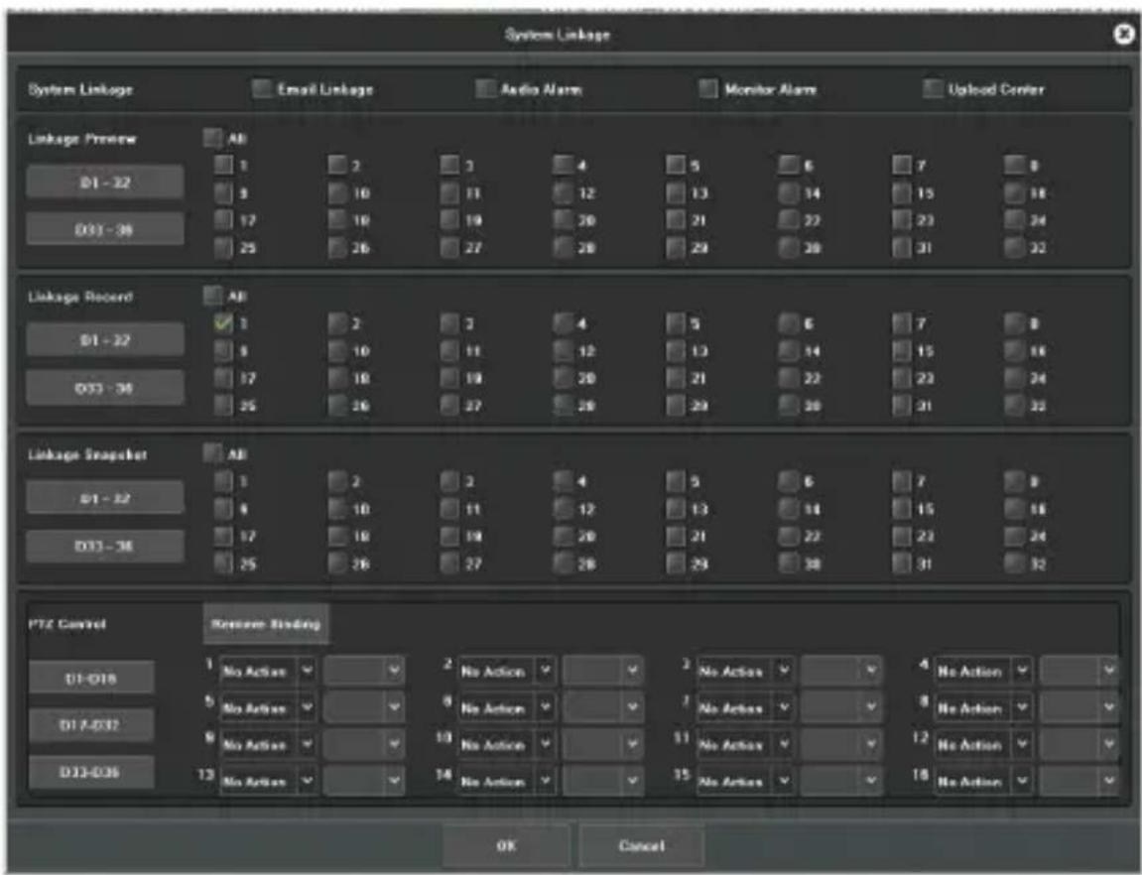Check channel 12 in Linkage Preview

point(563,192)
